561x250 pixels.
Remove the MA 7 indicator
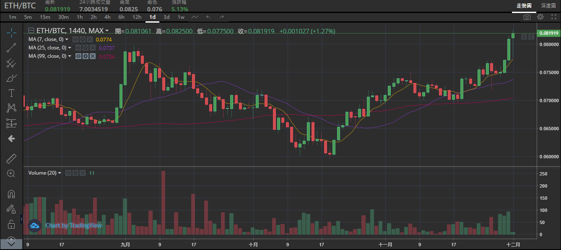(x=90, y=39)
